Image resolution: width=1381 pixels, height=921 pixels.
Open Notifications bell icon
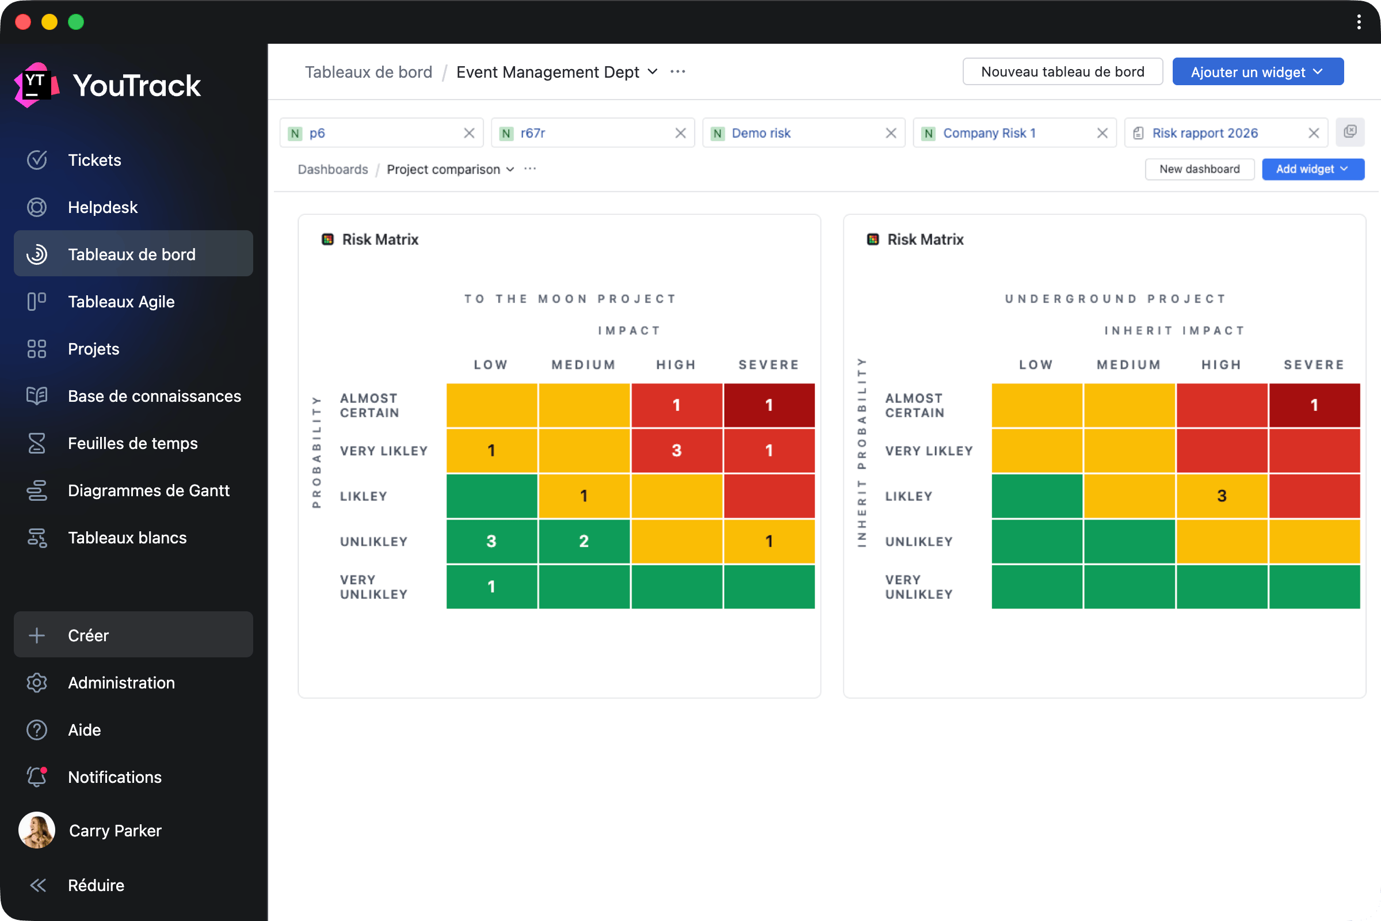(x=36, y=777)
